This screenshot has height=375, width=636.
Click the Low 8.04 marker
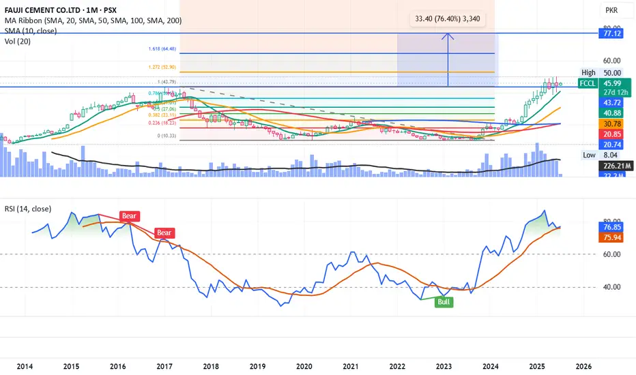(600, 155)
